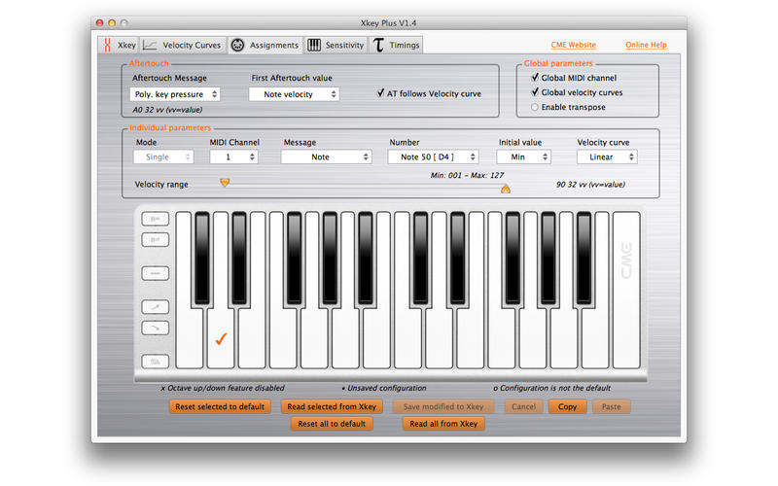Viewport: 778px width, 486px height.
Task: Open the Sensitivity tab
Action: click(336, 45)
